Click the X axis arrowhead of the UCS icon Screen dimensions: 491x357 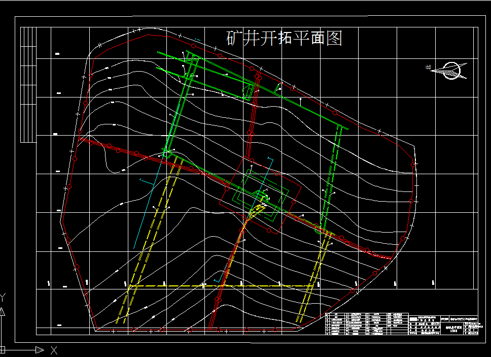tap(40, 349)
